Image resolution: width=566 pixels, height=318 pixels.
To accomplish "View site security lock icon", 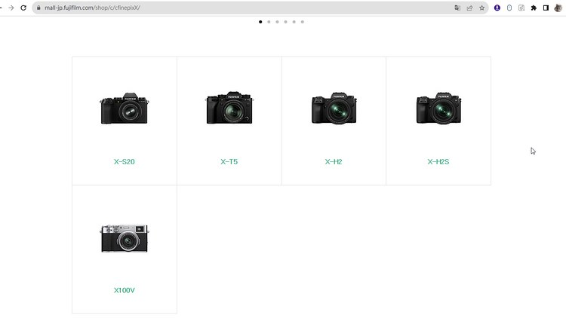I will (38, 8).
